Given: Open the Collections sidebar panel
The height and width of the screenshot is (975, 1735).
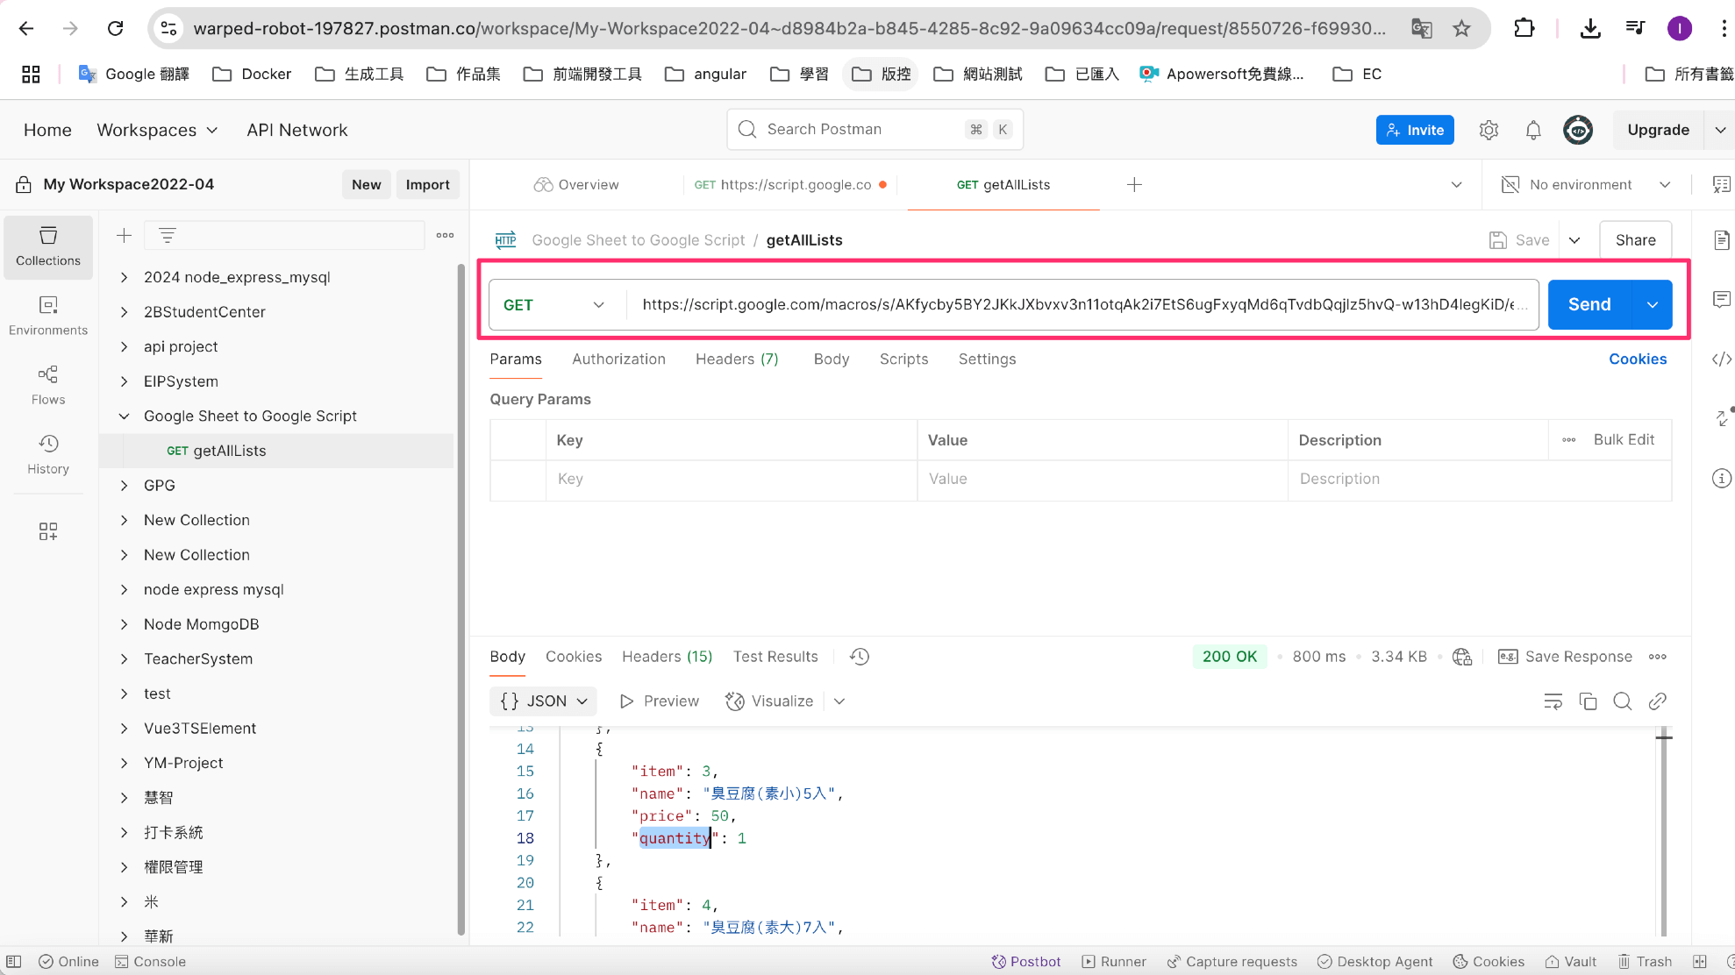Looking at the screenshot, I should (48, 246).
